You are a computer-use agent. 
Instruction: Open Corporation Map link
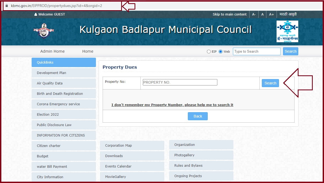(x=132, y=146)
